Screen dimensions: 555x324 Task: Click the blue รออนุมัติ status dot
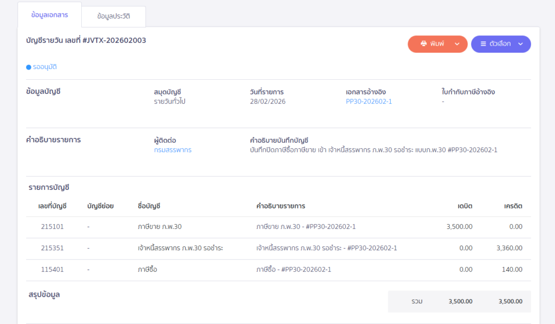point(29,67)
